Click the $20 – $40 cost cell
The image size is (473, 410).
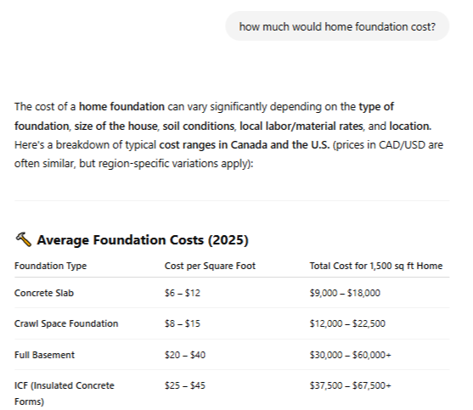click(185, 355)
